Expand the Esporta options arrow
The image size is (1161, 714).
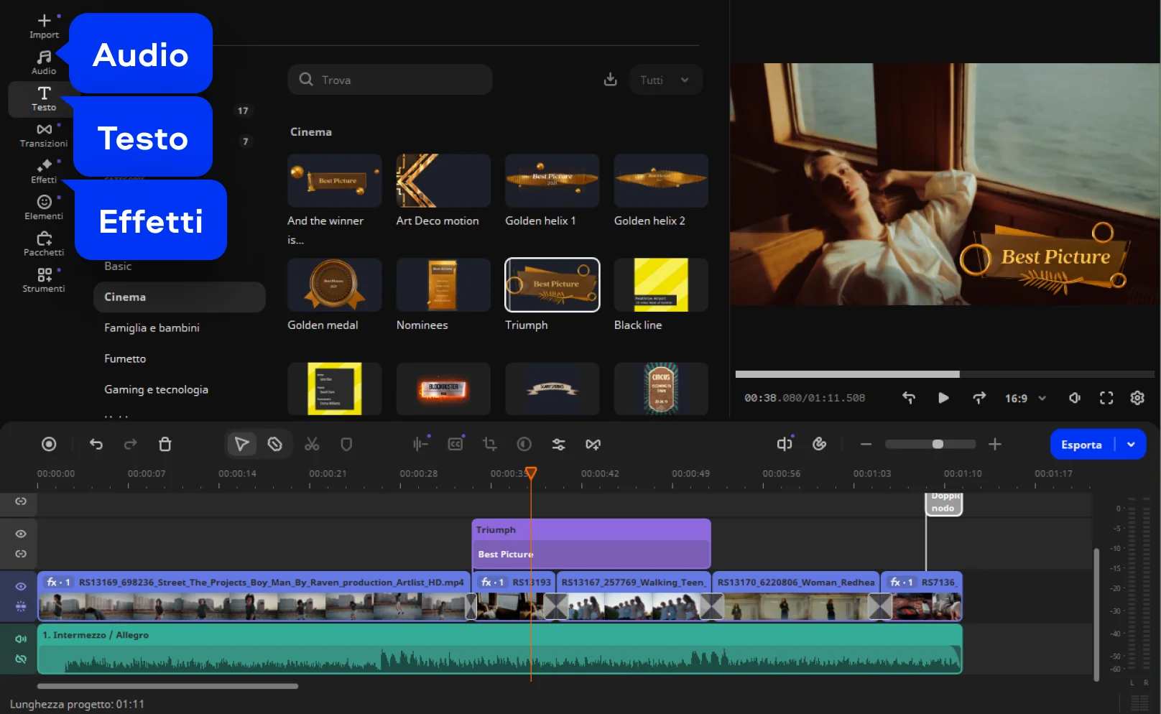[x=1131, y=445]
